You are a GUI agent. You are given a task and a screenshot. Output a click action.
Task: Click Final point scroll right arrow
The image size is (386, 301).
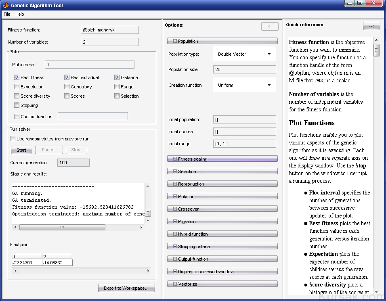click(x=148, y=271)
